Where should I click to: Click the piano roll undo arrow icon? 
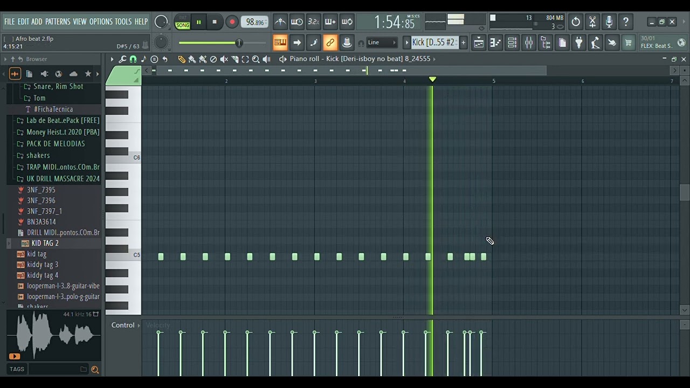click(x=165, y=59)
